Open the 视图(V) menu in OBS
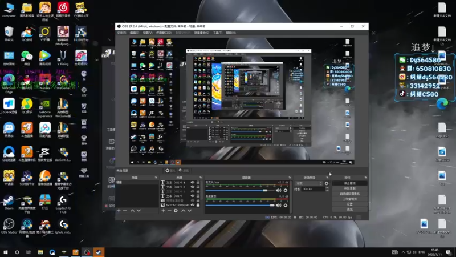 click(148, 33)
